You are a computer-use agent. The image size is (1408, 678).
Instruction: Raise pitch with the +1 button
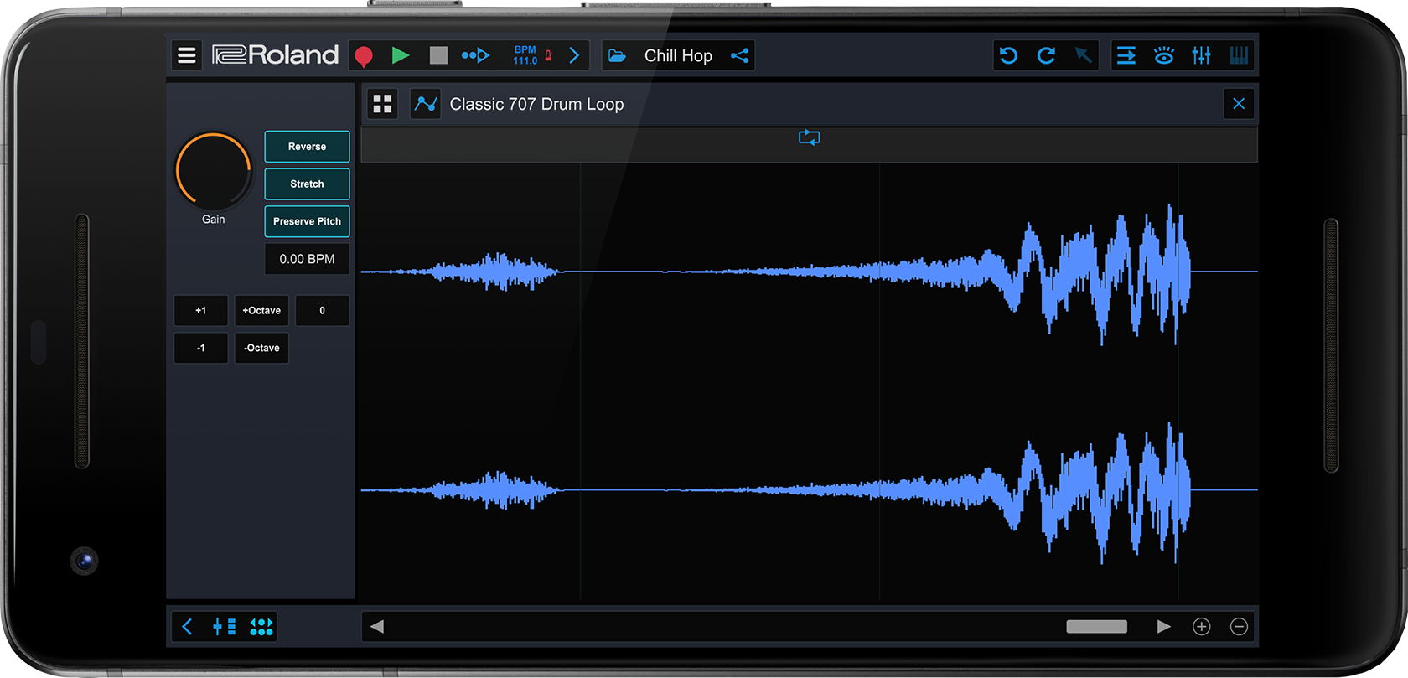(x=200, y=310)
